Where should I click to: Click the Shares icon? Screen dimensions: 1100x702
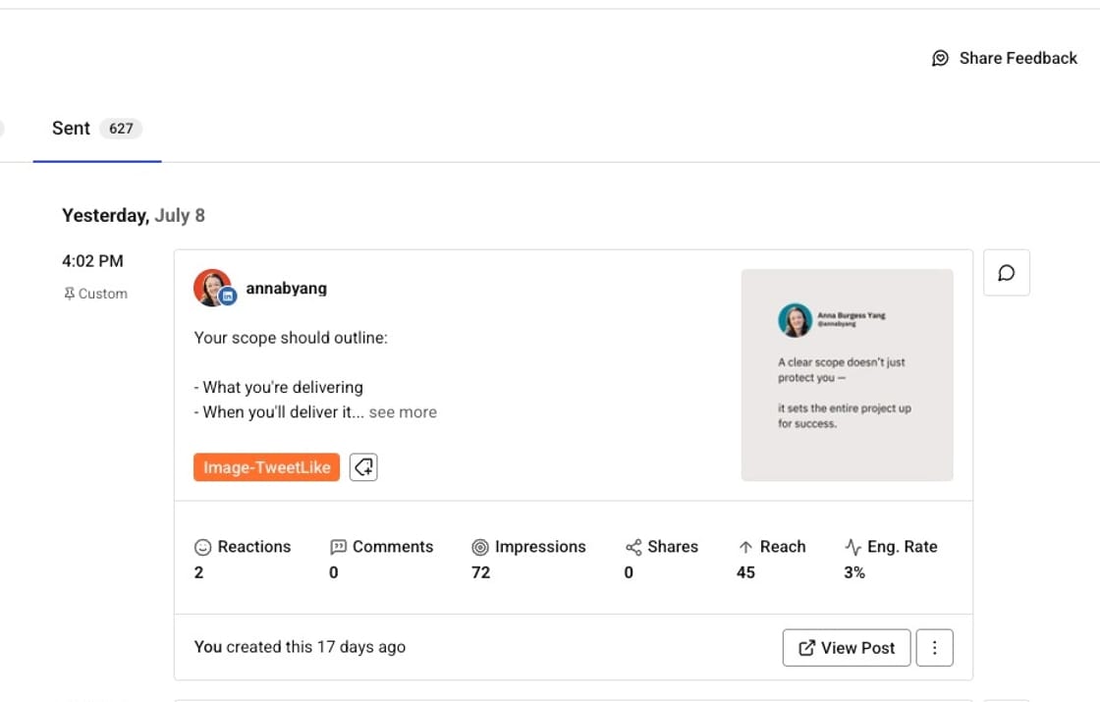tap(632, 547)
